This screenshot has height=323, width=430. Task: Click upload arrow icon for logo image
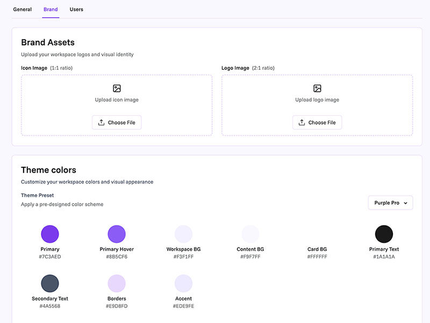tap(302, 123)
